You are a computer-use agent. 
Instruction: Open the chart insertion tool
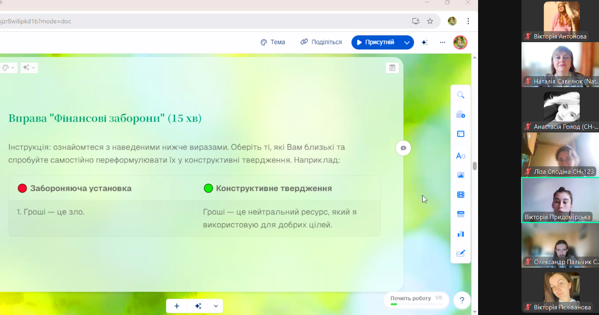click(460, 233)
